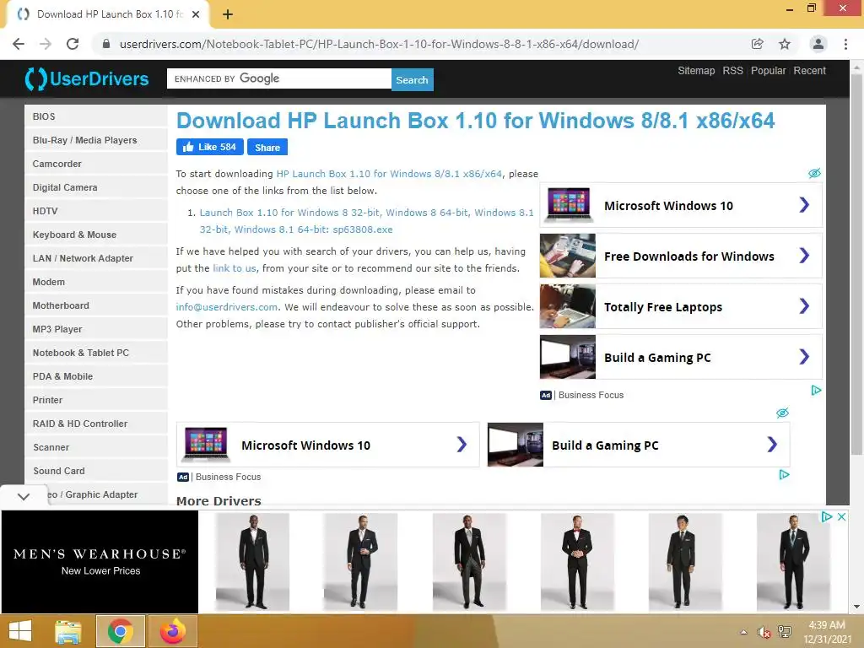Open the share page icon in address bar
The width and height of the screenshot is (864, 648).
pos(757,44)
